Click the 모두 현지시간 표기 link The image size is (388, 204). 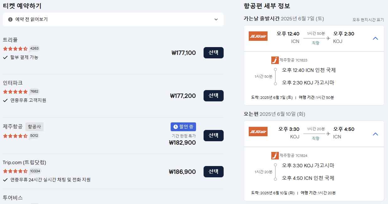pyautogui.click(x=368, y=19)
